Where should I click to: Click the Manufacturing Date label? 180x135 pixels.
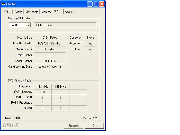pyautogui.click(x=20, y=67)
